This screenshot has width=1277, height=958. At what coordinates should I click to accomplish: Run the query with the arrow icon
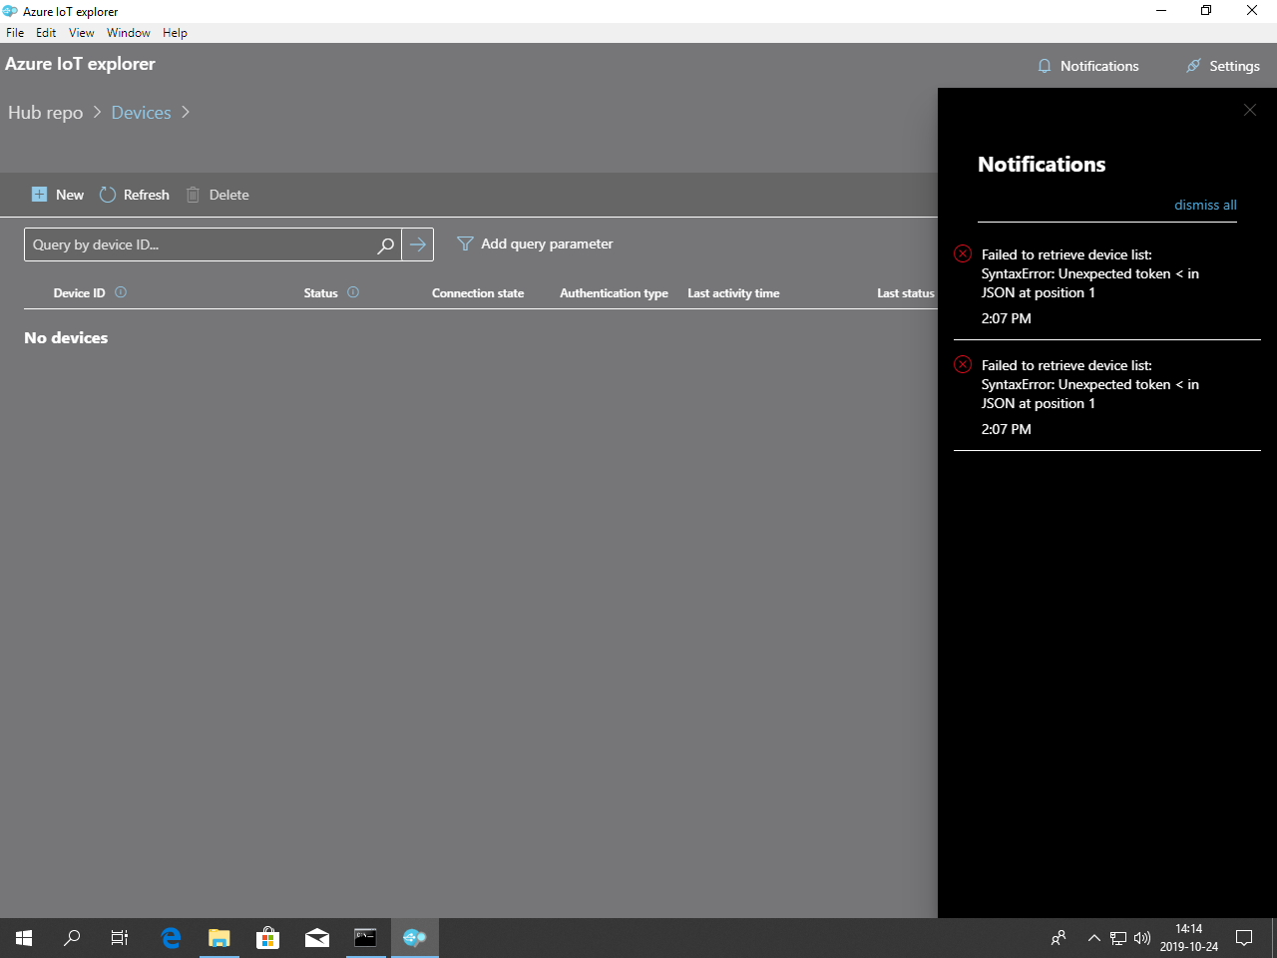[x=417, y=243]
